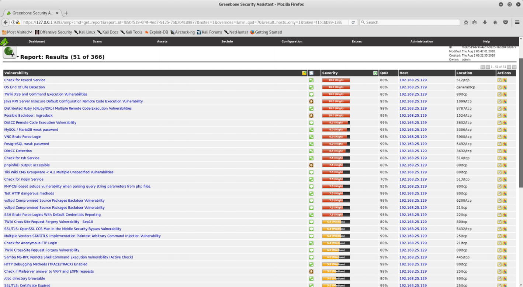Add override for MySQL / MariaDB weak password
523x287 pixels.
505,130
